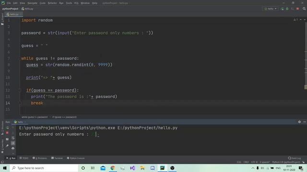Screen dimensions: 307x172
Task: Open the hello run configuration dropdown
Action: coord(271,9)
